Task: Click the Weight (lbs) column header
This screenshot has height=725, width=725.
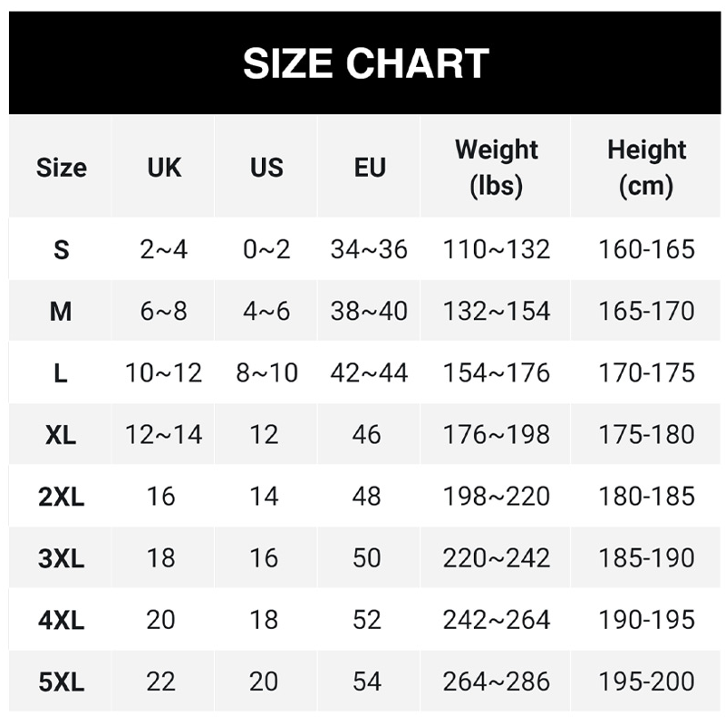Action: (x=496, y=168)
